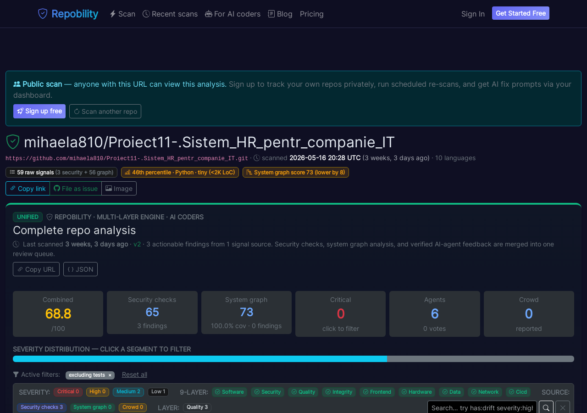
Task: Click the '59 raw signals' badge
Action: pos(61,172)
